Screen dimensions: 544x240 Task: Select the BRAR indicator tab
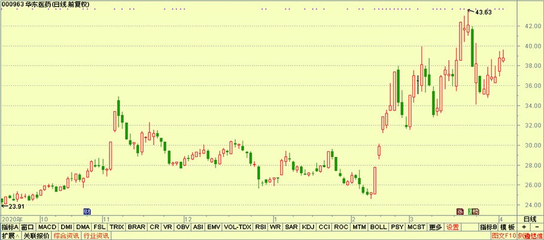[136, 227]
